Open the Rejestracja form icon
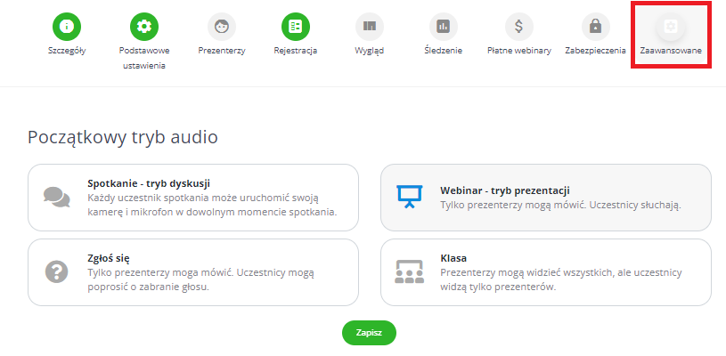The height and width of the screenshot is (356, 726). click(295, 27)
